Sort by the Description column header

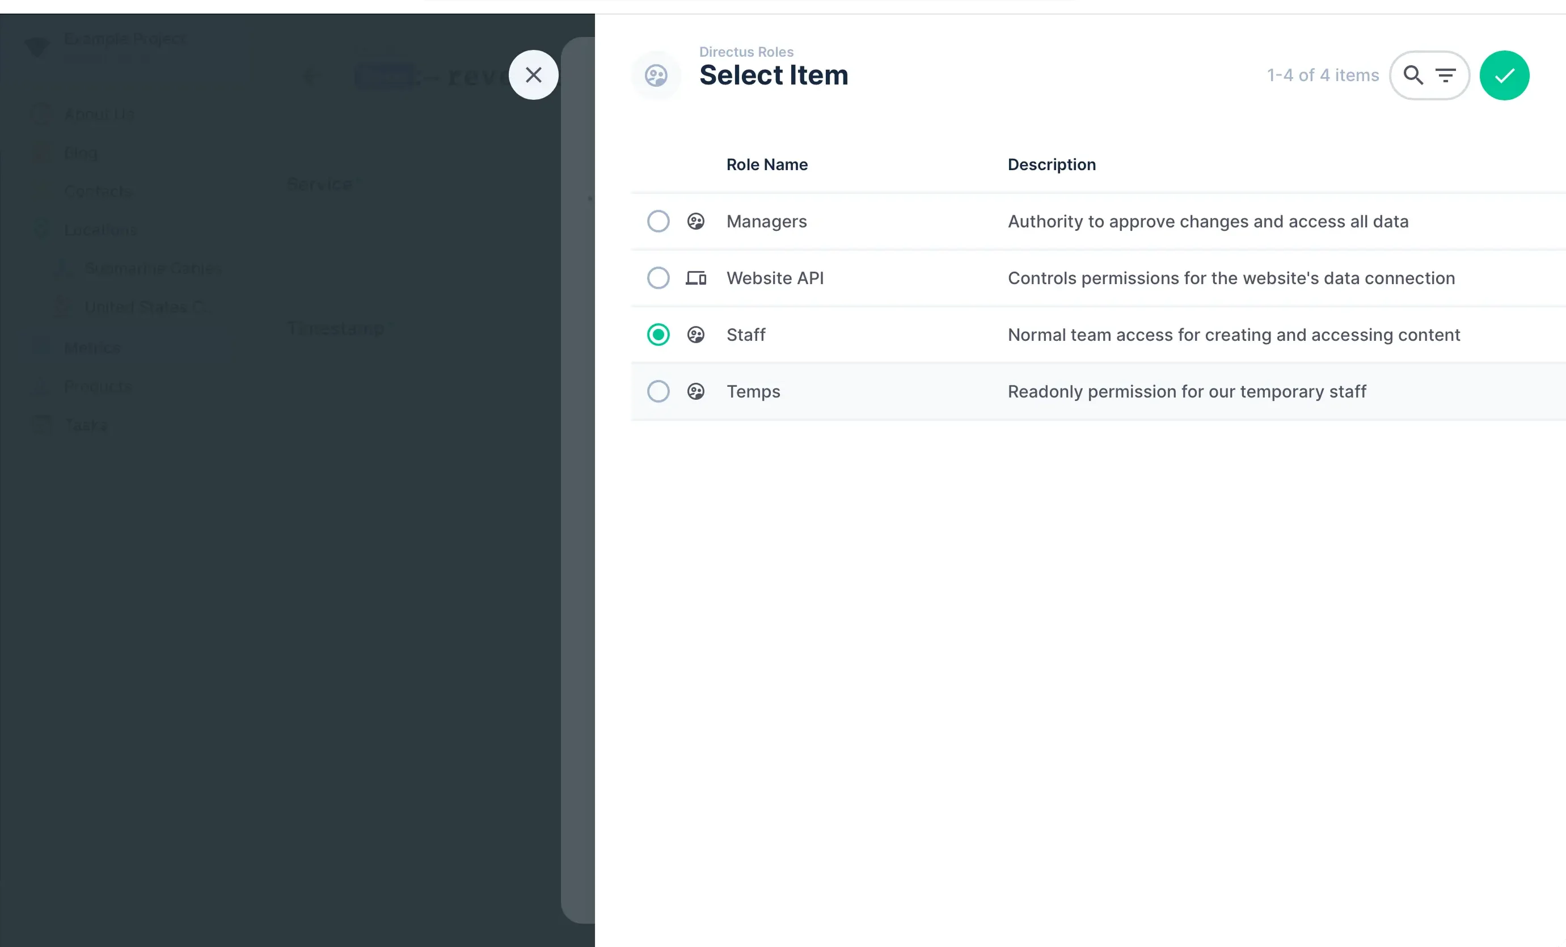point(1051,164)
